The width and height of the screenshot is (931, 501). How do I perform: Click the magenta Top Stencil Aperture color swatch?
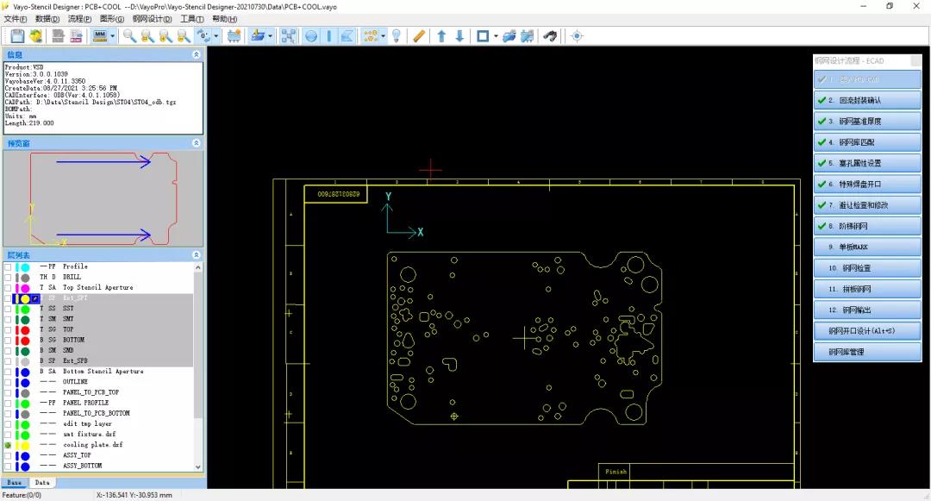pos(24,288)
